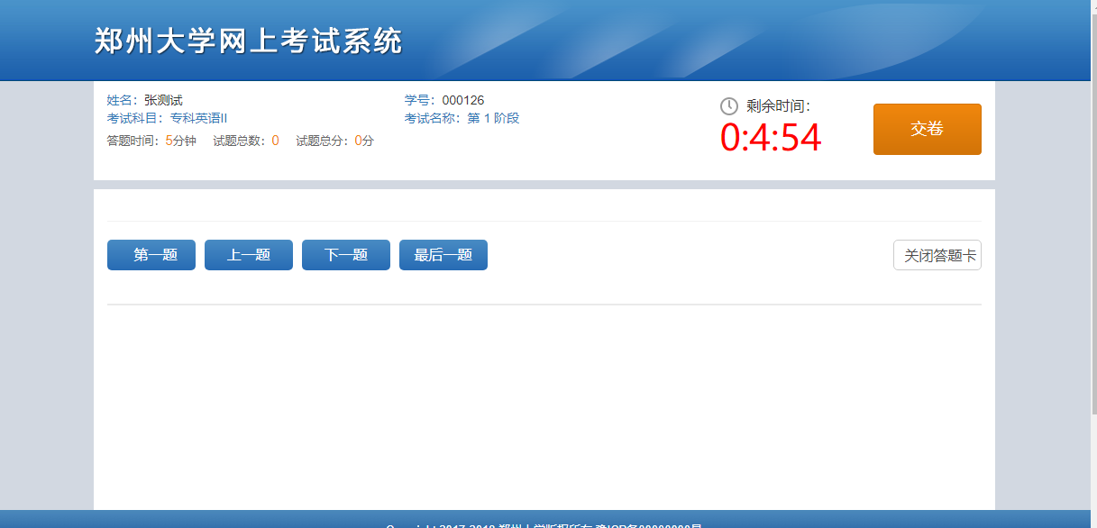1097x528 pixels.
Task: Click the red countdown timer 0:4:54
Action: coord(771,138)
